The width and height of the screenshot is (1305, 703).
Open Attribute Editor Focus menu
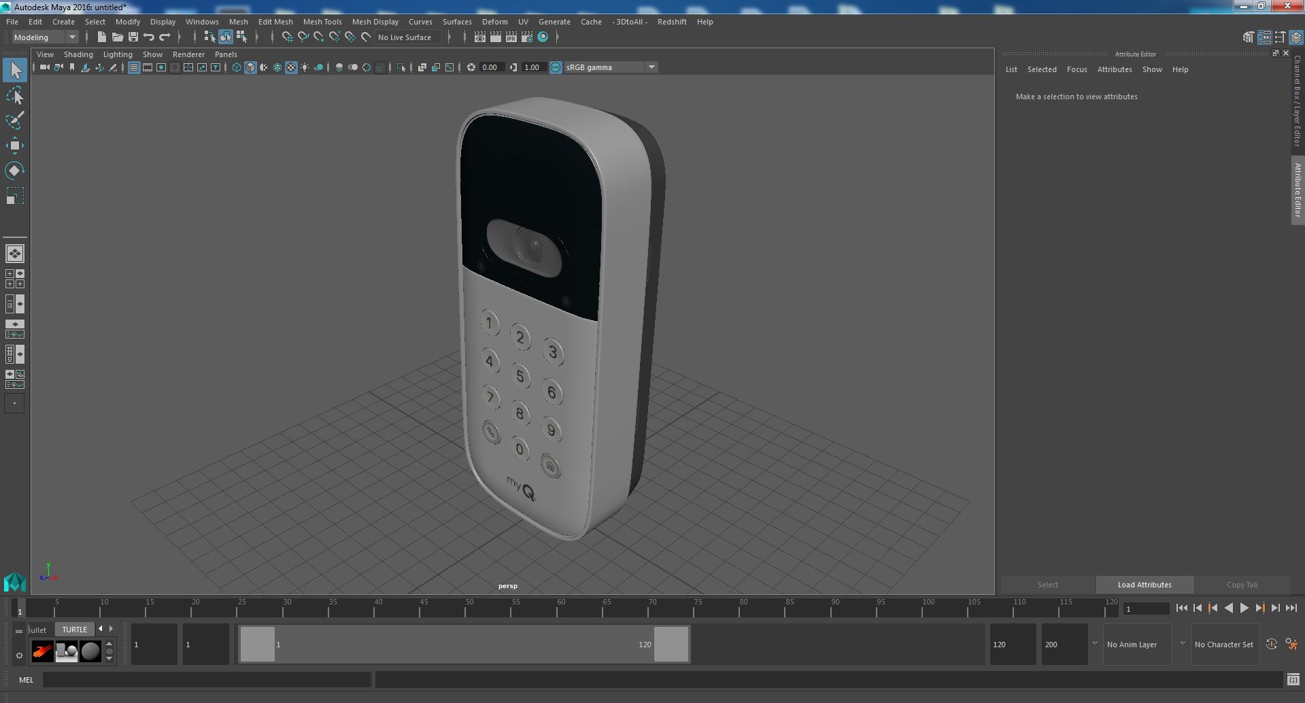pyautogui.click(x=1077, y=69)
